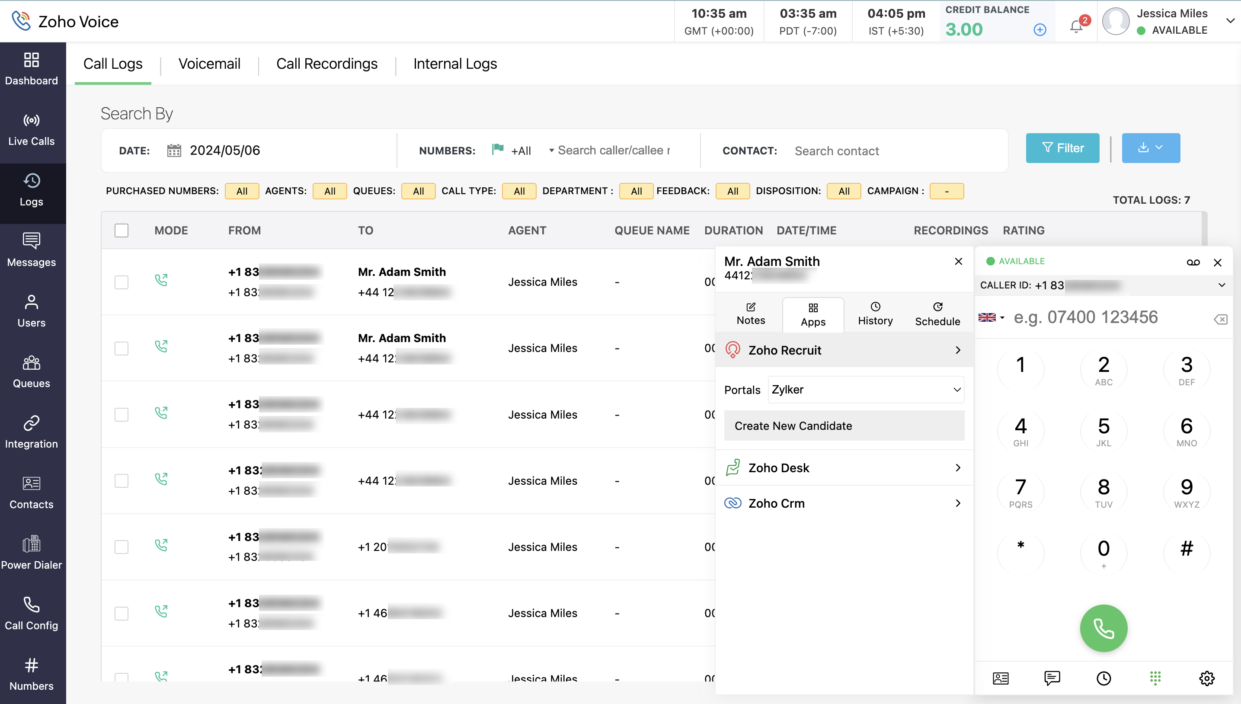Check the first call log row checkbox
The width and height of the screenshot is (1241, 704).
pos(122,282)
